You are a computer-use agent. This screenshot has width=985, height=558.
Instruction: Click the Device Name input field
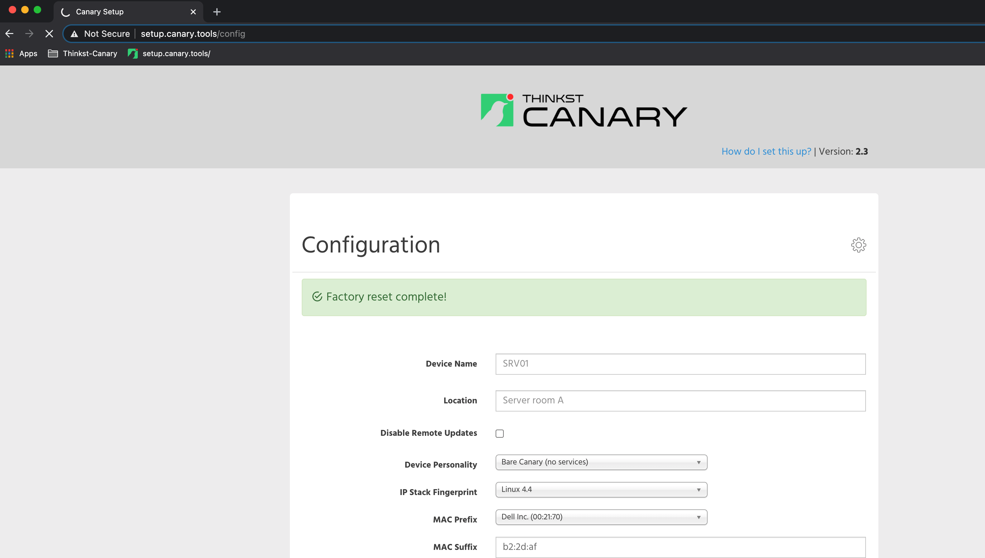coord(680,364)
